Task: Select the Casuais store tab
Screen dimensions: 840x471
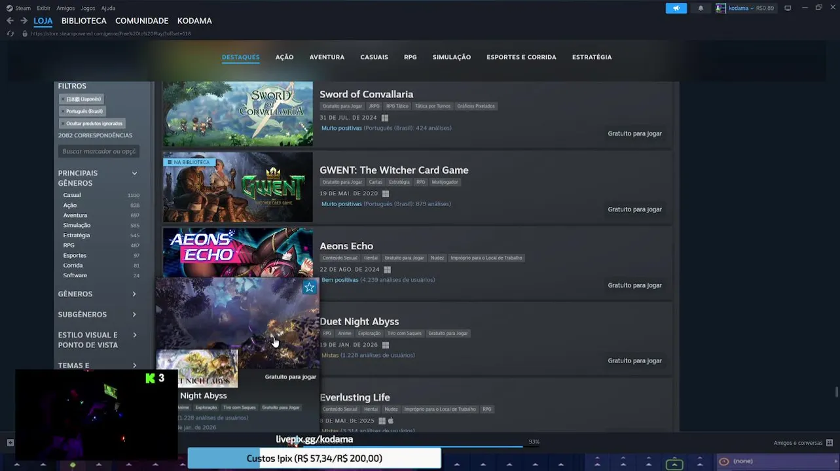Action: pos(374,57)
